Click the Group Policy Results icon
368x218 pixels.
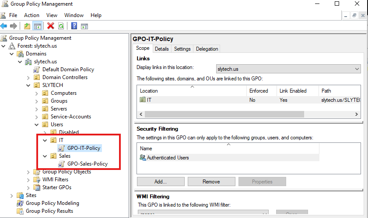pos(20,211)
